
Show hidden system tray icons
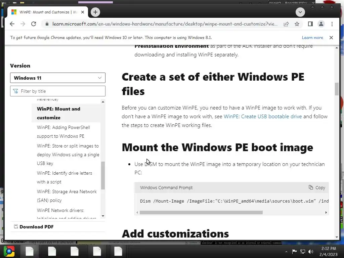(x=286, y=252)
